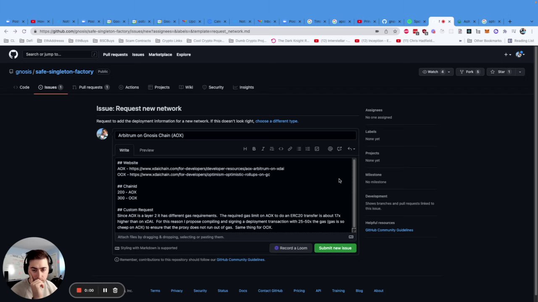This screenshot has height=302, width=538.
Task: Open the Actions tab
Action: pyautogui.click(x=129, y=87)
